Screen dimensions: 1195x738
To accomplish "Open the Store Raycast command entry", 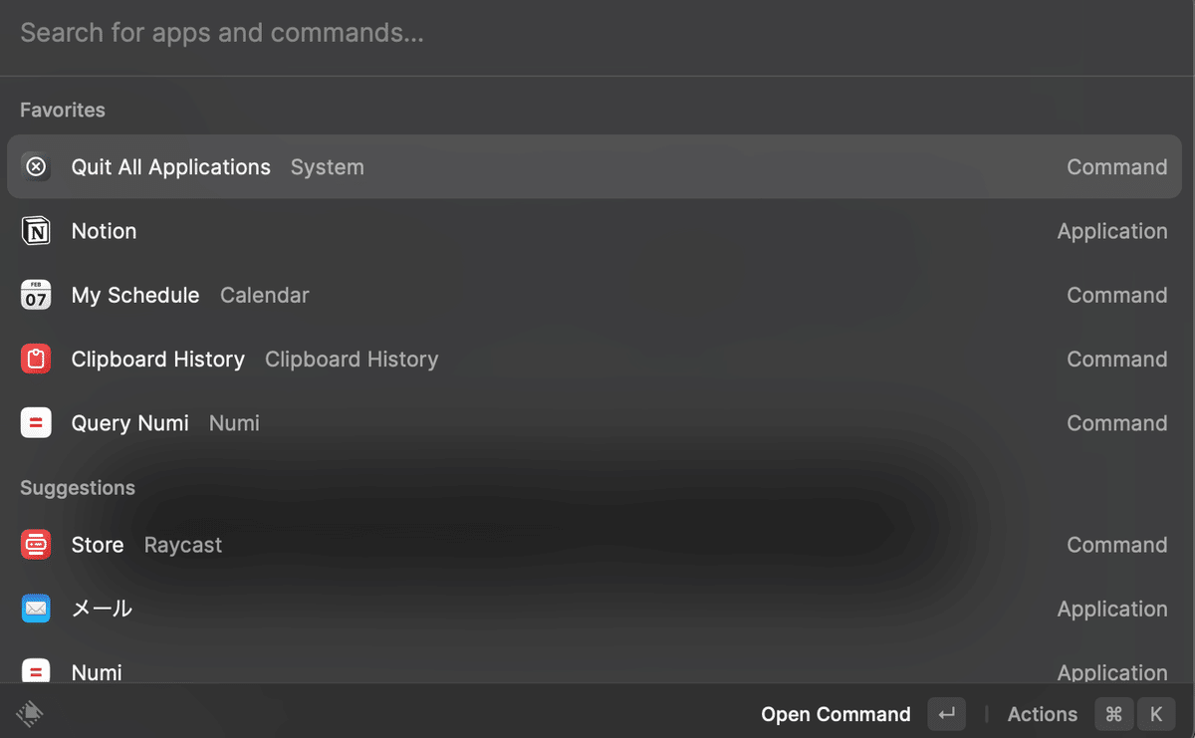I will click(597, 545).
